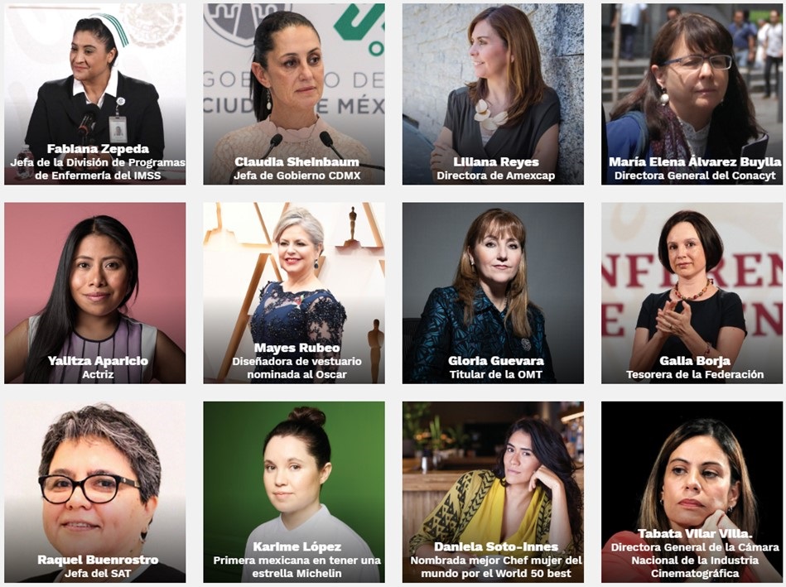Screen dimensions: 786x587
Task: Select the Claudia Sheinbaum portrait tile
Action: point(294,94)
